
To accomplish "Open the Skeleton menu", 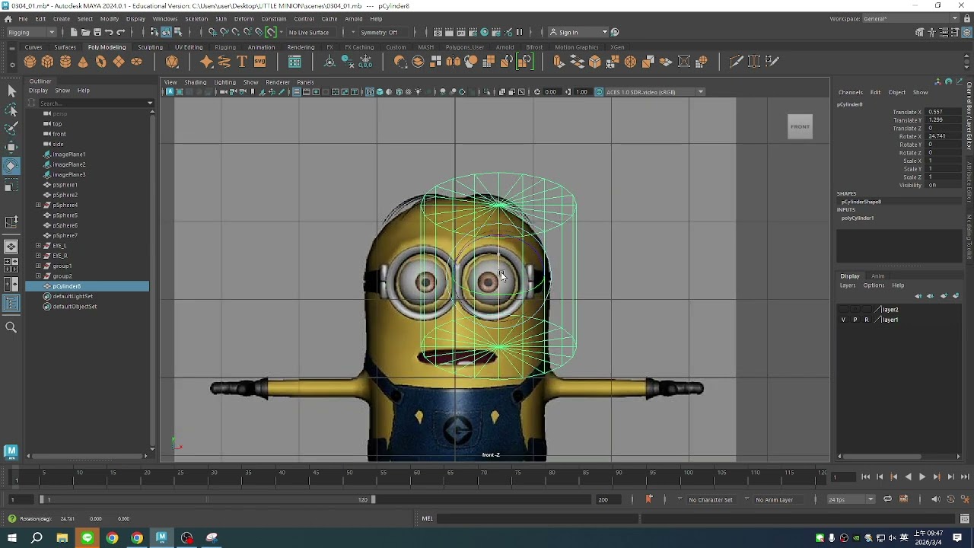I will click(196, 18).
